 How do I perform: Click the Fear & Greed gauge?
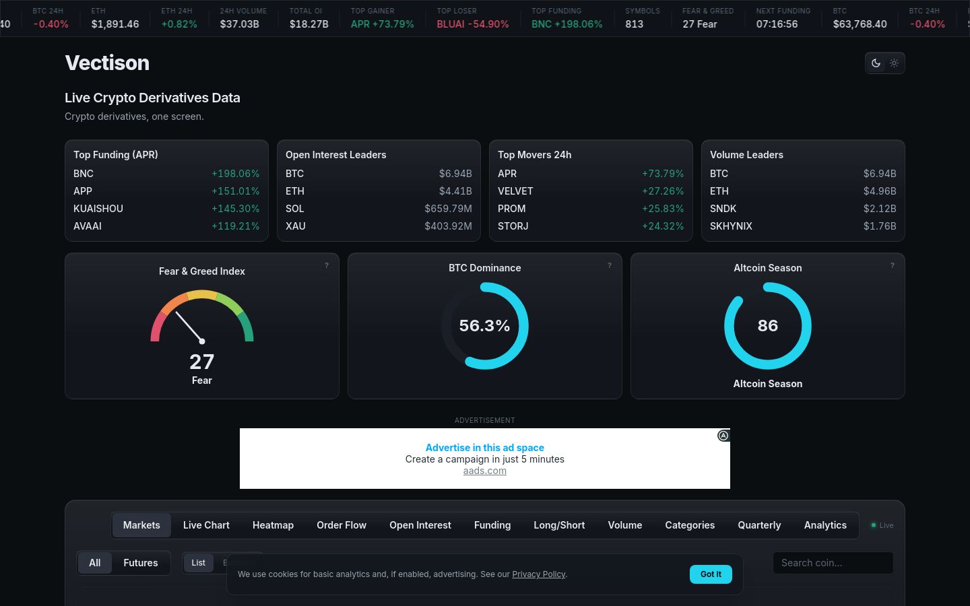202,316
